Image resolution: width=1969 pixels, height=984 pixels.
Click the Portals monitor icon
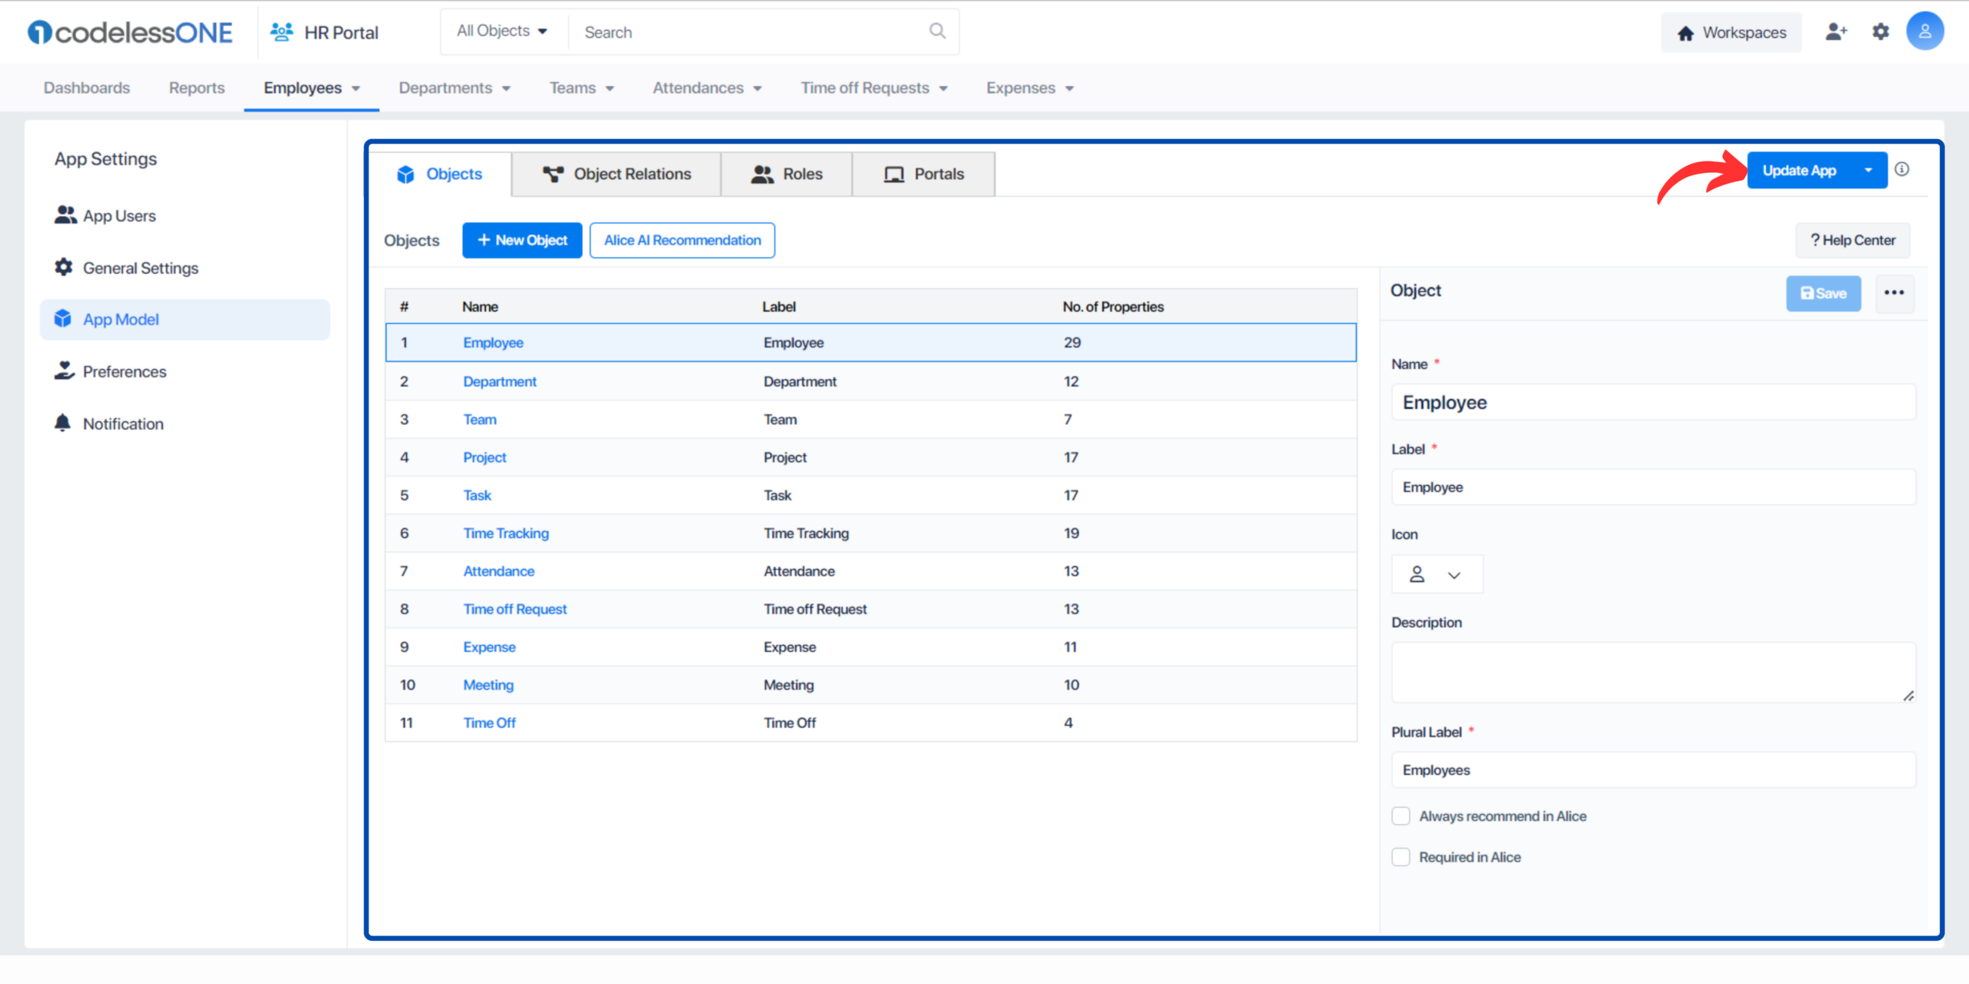894,175
